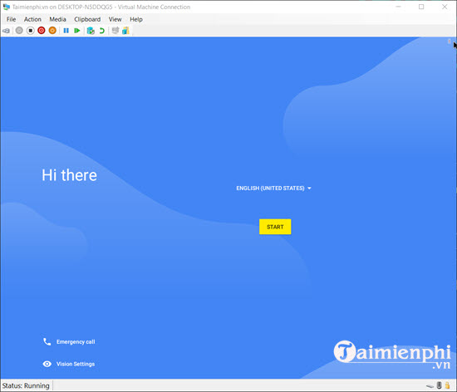Expand the English (United States) language dropdown
Screen dimensions: 457x392
point(273,189)
